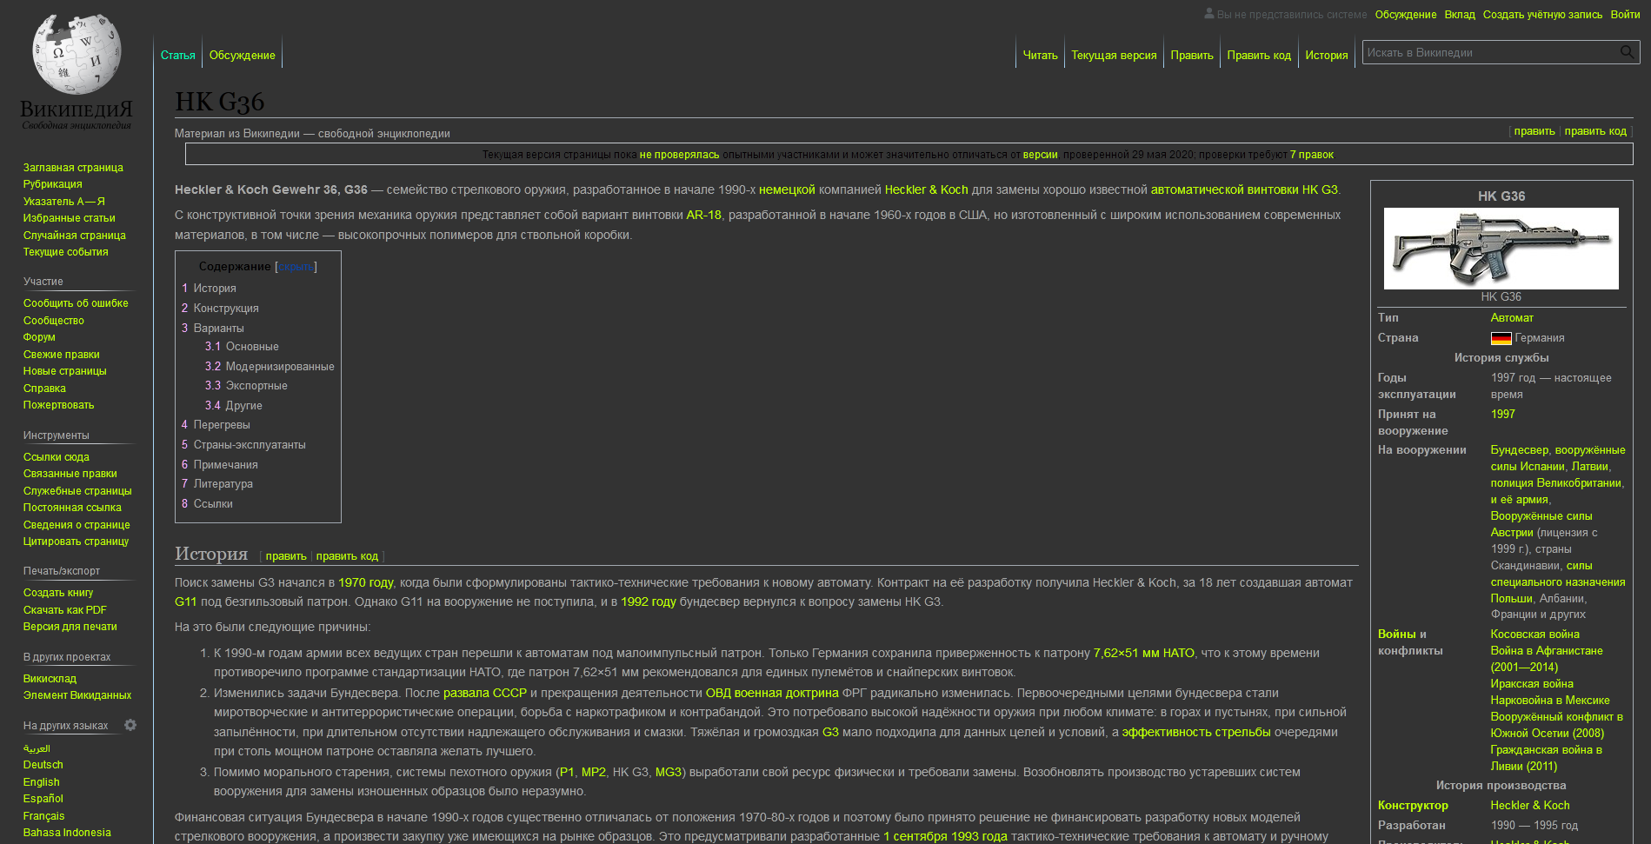
Task: Jump to contents item 5 Страны-эксплуатанты
Action: (243, 445)
